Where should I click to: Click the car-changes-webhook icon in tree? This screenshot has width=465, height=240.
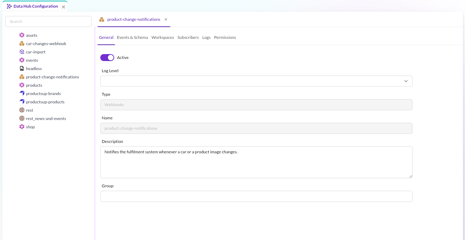[22, 44]
